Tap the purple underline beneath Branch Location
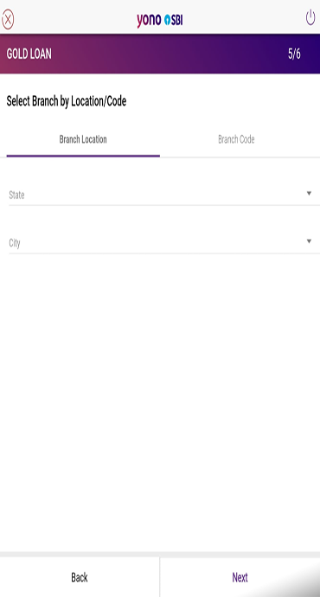 point(83,156)
